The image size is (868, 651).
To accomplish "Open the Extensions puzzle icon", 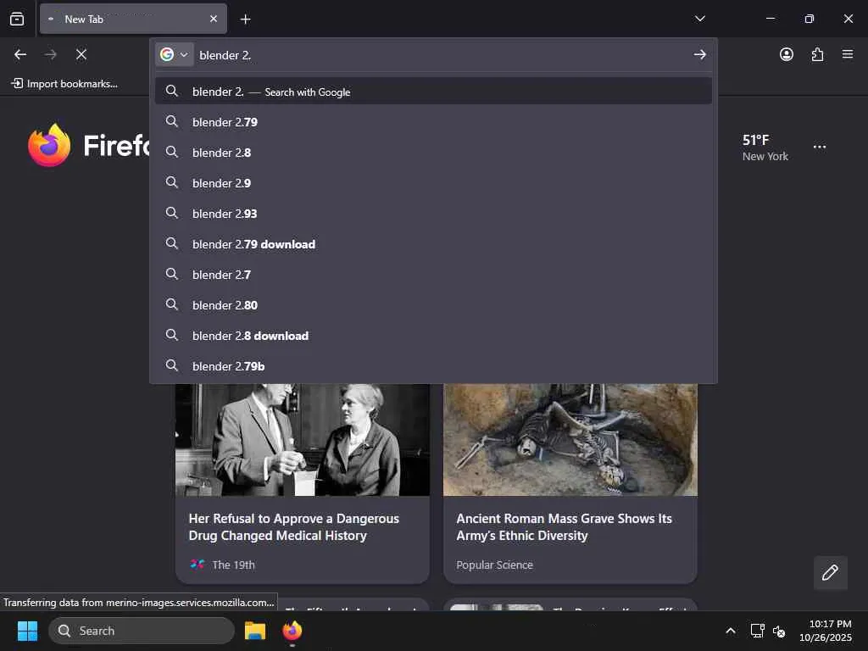I will click(817, 54).
